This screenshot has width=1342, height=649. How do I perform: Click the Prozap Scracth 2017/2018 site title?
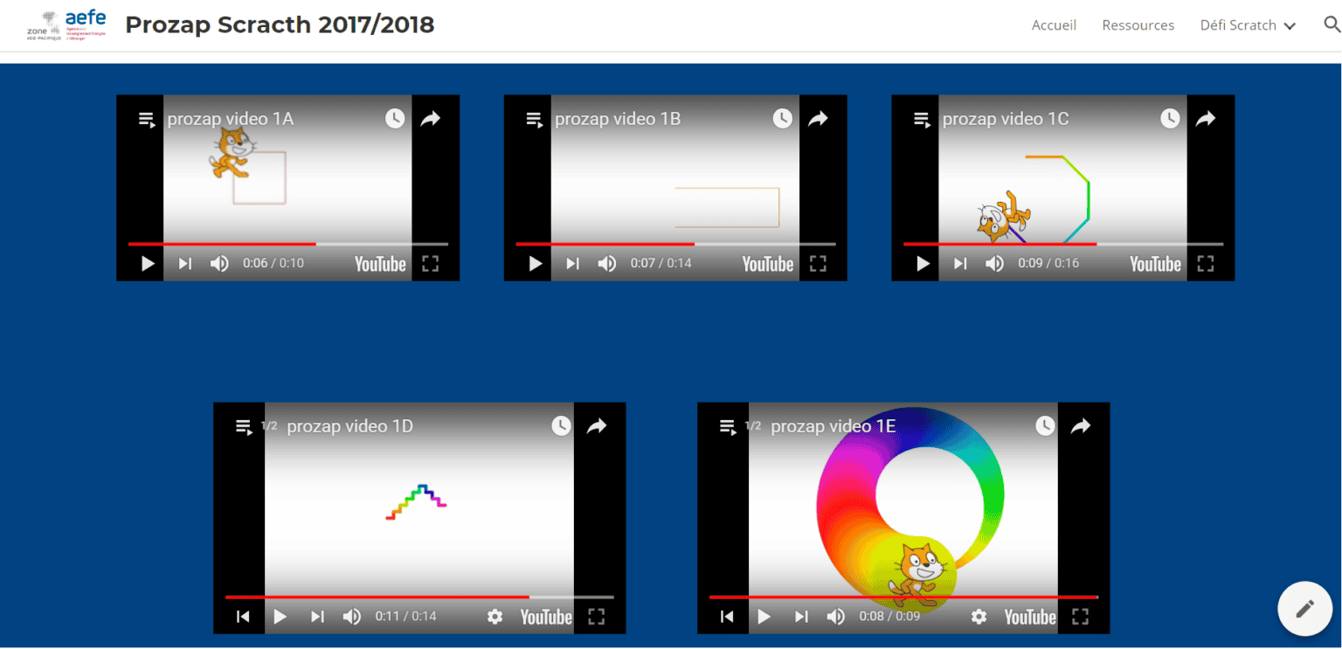click(x=280, y=24)
